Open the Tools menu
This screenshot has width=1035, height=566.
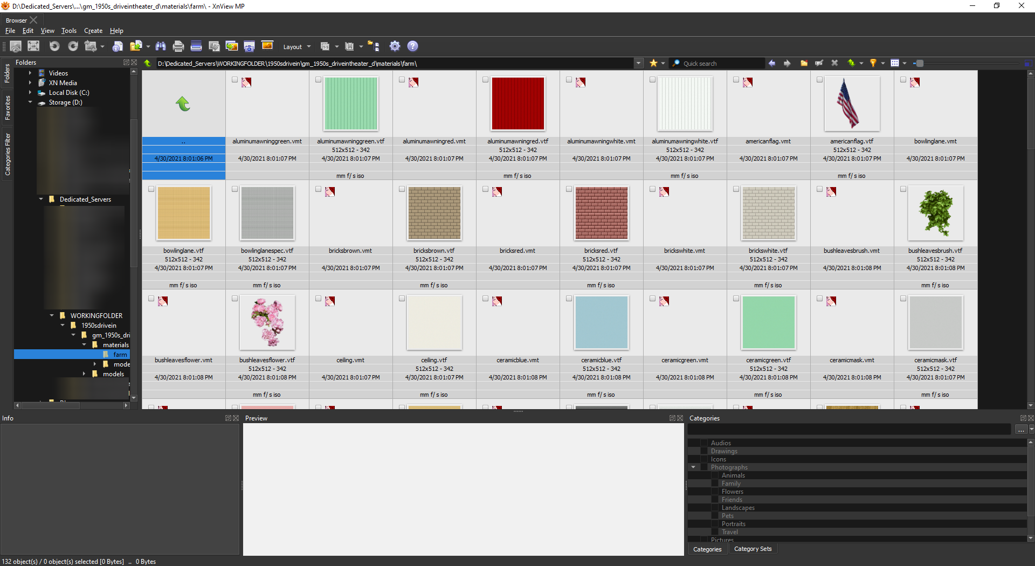(68, 31)
